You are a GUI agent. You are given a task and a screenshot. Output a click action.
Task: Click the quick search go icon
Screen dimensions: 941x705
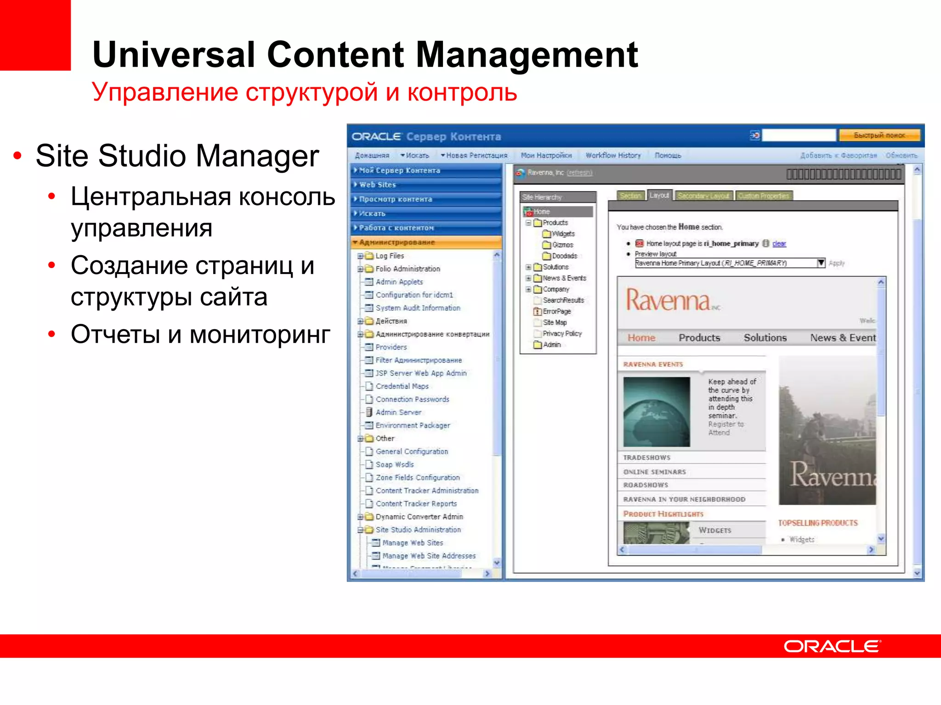pyautogui.click(x=755, y=135)
